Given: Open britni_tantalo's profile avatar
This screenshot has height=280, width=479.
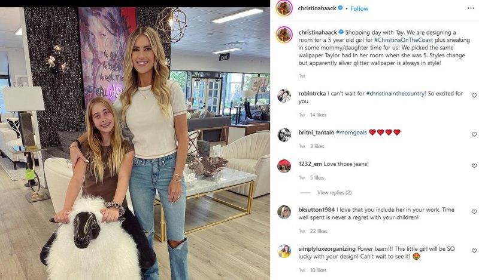Looking at the screenshot, I should point(284,135).
